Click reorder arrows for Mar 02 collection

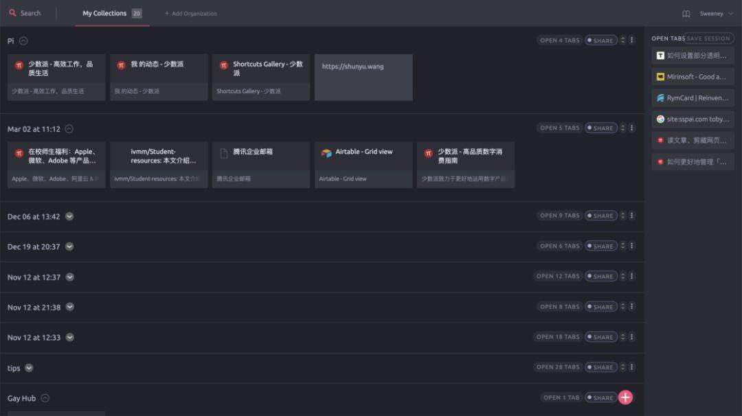click(x=622, y=128)
